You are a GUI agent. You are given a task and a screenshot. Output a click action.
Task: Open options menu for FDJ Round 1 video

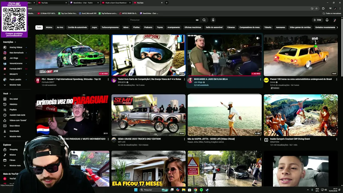tap(108, 79)
